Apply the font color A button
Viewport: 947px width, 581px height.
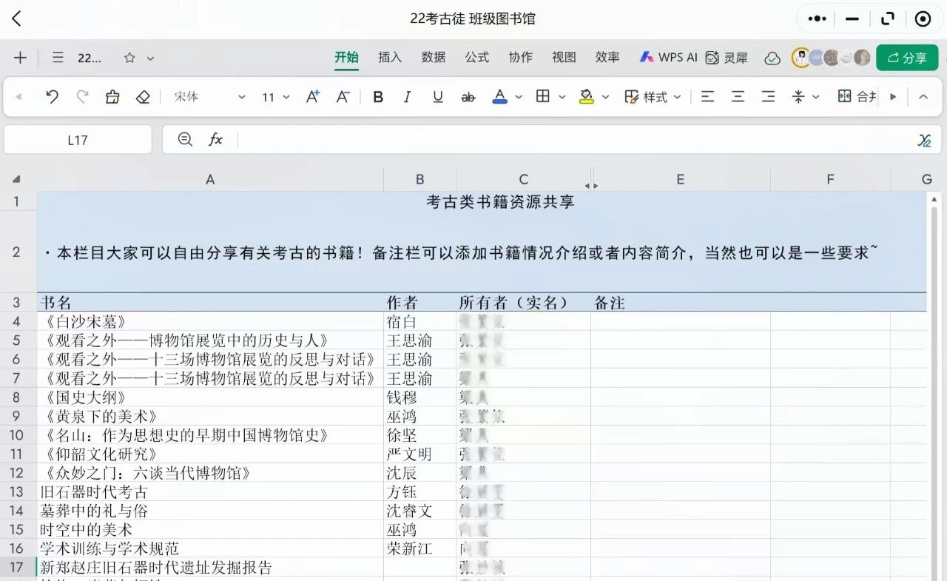click(499, 97)
